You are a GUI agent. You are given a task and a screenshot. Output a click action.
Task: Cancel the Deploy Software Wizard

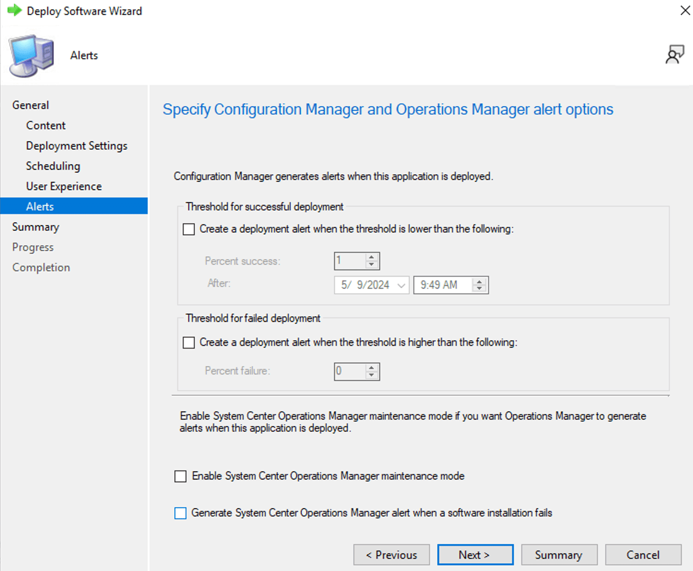point(643,554)
